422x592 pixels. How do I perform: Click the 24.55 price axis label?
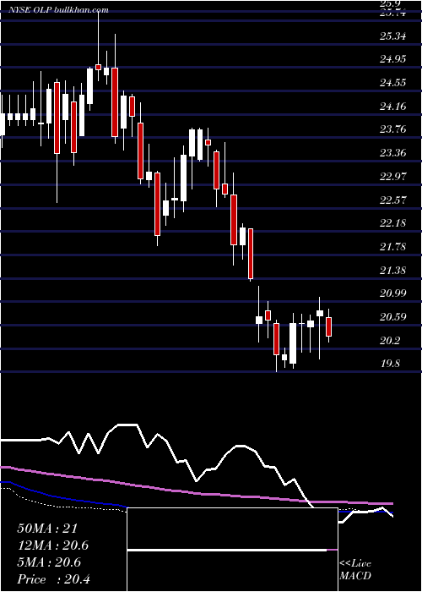393,83
